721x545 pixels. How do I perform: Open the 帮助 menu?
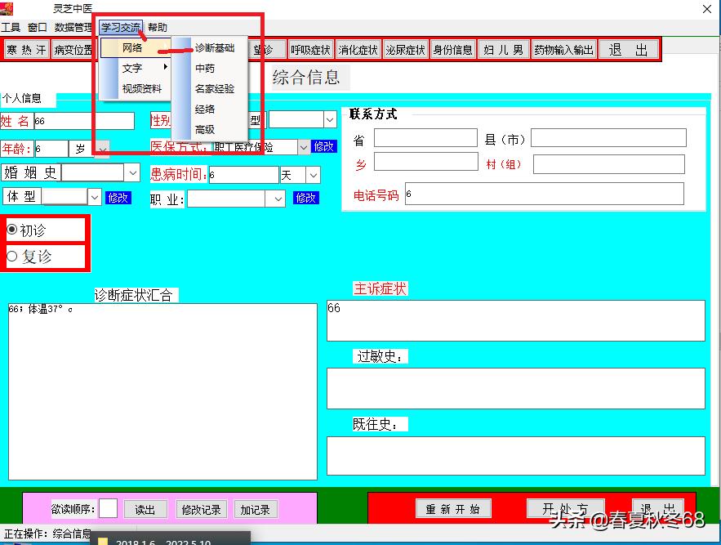coord(156,27)
